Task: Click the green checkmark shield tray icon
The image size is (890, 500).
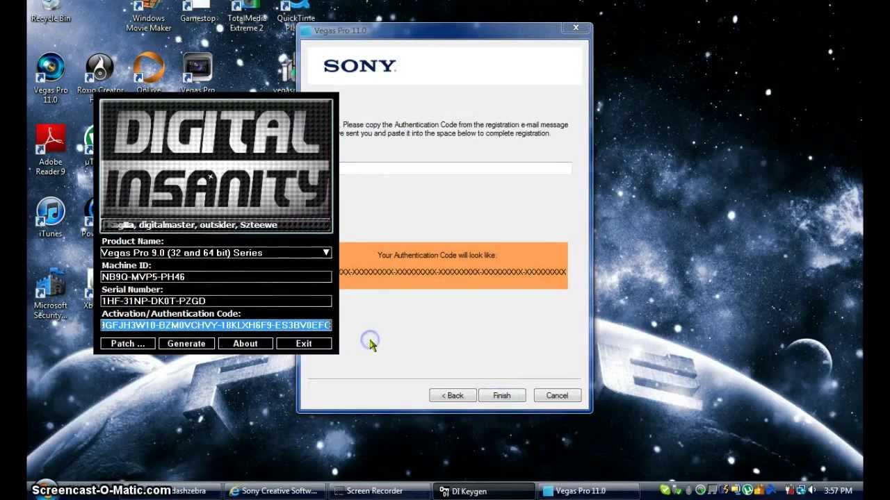Action: (665, 490)
